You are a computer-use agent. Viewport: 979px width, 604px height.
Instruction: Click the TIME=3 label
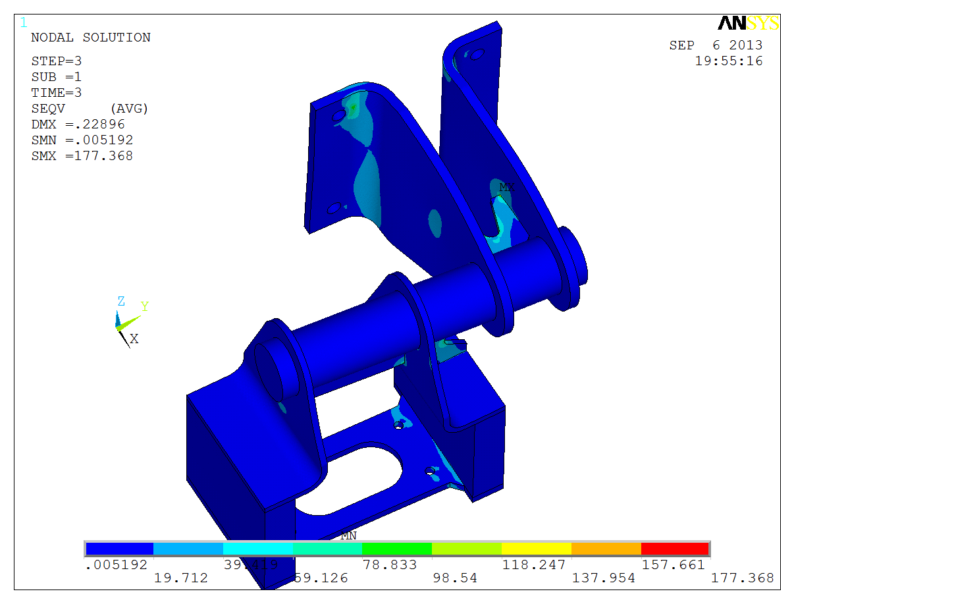click(x=57, y=93)
